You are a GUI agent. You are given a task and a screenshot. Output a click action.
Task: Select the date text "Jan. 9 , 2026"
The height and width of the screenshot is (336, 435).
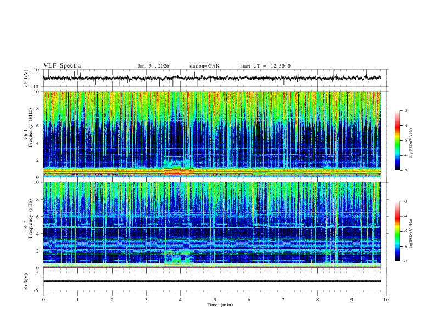click(x=153, y=66)
